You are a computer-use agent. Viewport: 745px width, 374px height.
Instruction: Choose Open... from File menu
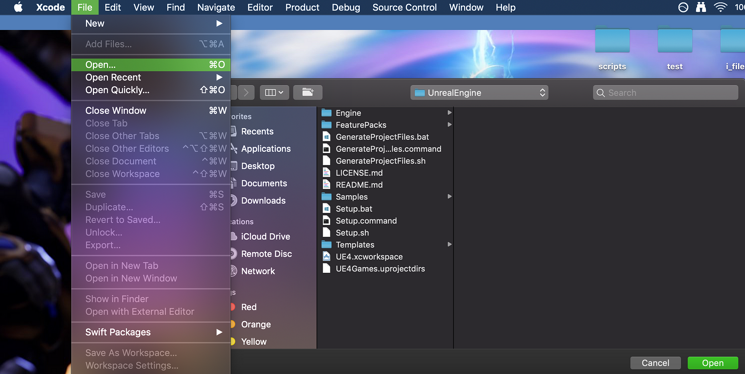click(x=151, y=65)
